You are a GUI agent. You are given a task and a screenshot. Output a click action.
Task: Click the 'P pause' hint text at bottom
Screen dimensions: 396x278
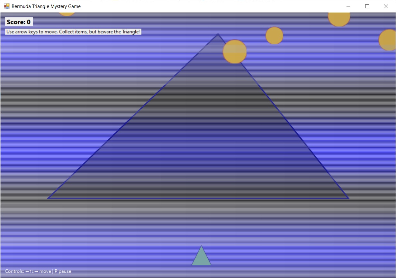pos(63,272)
